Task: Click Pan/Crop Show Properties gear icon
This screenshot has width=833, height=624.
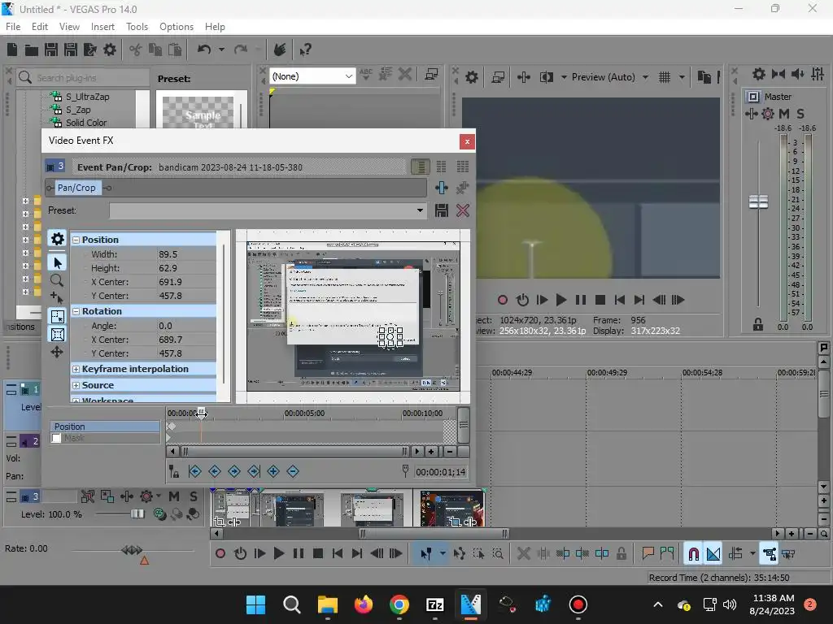Action: [58, 239]
